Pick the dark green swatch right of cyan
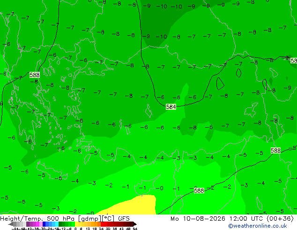This screenshot has width=297, height=230. pyautogui.click(x=60, y=224)
